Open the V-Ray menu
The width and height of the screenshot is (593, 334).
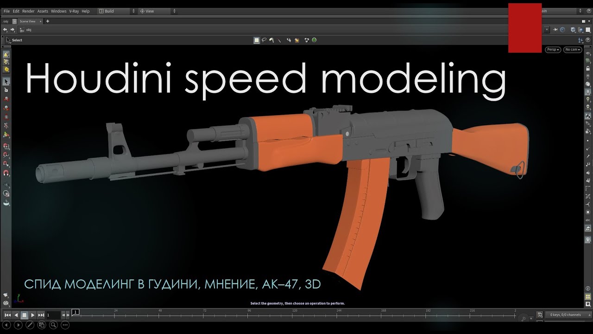(x=74, y=11)
